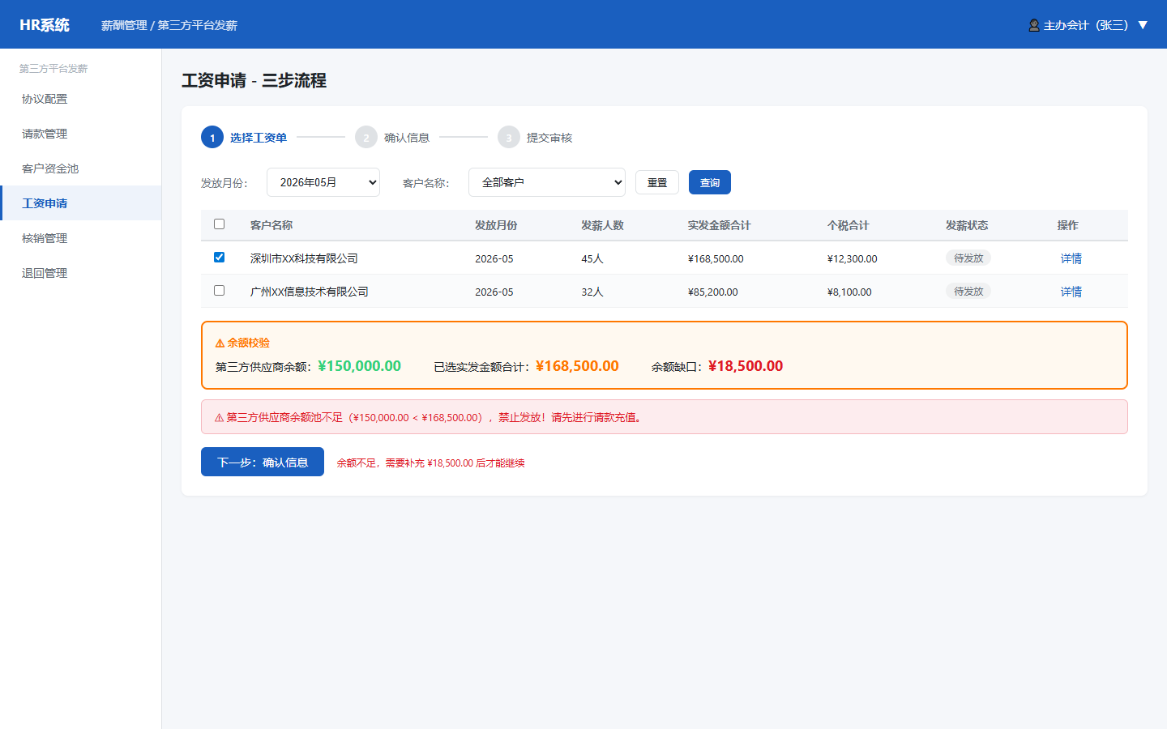Open 详情 link for 广州XX信息技术有限公司

coord(1071,292)
